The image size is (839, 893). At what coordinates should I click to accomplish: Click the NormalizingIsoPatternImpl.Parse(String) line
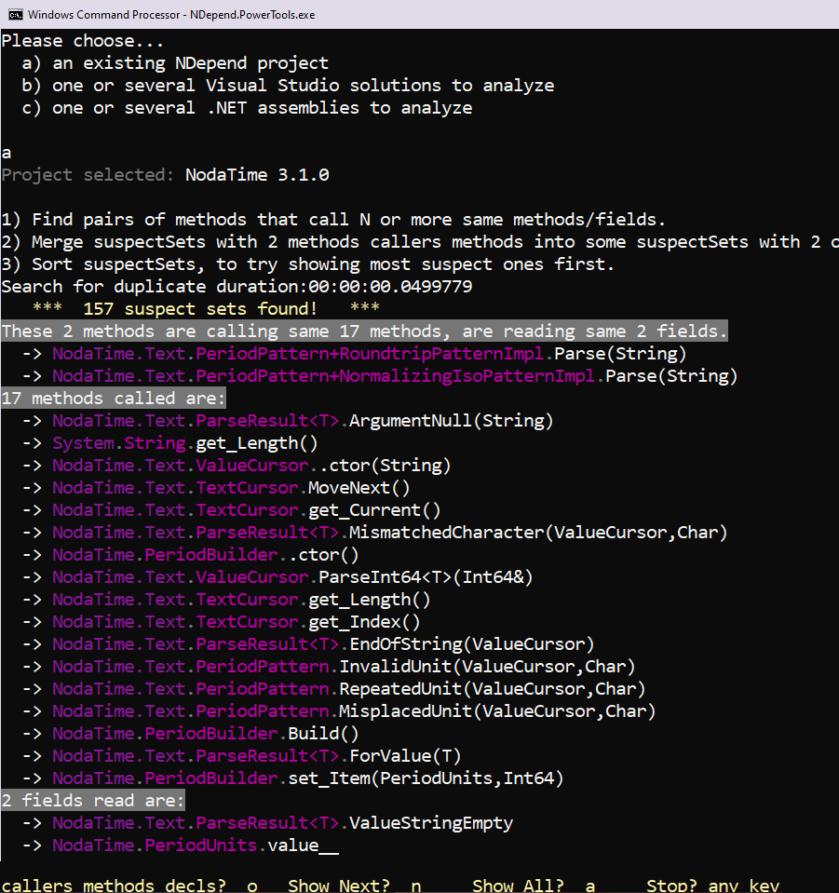point(380,376)
